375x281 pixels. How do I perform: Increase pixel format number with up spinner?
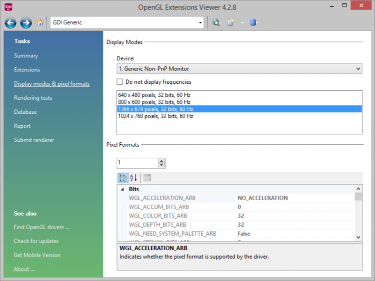(x=161, y=161)
